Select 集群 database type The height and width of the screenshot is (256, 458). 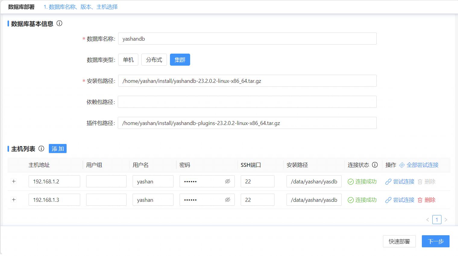point(180,60)
